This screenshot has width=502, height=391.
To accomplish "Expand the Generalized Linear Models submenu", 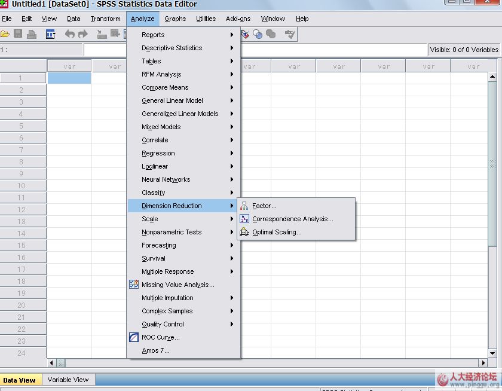I will tap(184, 114).
